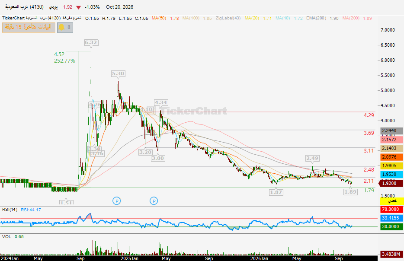Click the blue 1.9530 axis price tag
The height and width of the screenshot is (261, 404).
pyautogui.click(x=391, y=175)
